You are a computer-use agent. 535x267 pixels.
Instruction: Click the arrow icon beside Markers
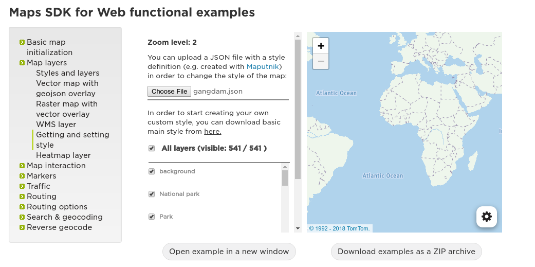(22, 176)
